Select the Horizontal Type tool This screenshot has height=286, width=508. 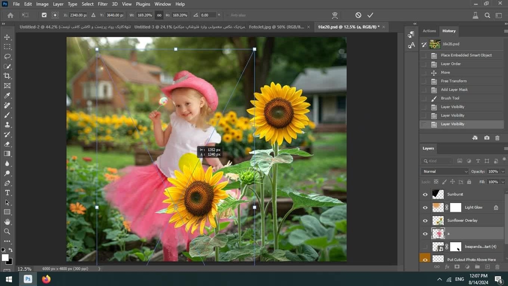tap(7, 193)
